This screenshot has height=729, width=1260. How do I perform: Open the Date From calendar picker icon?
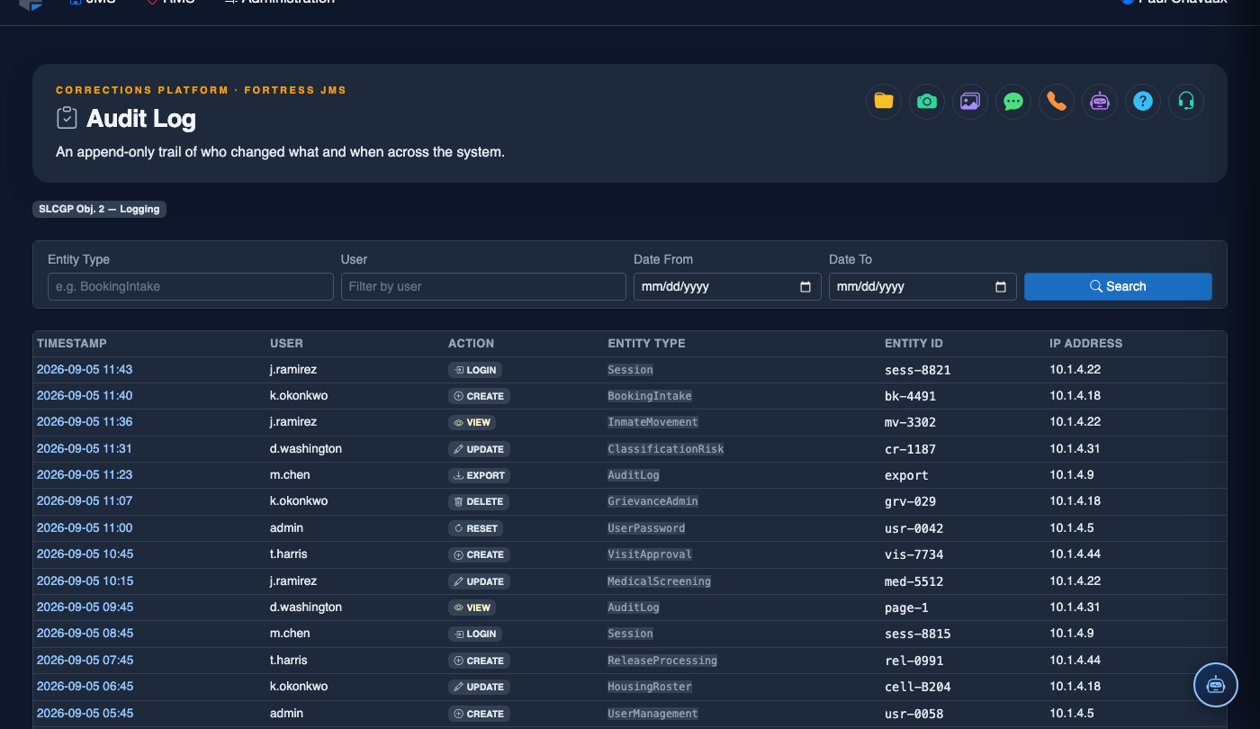pos(805,287)
